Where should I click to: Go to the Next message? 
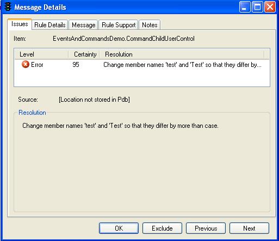pyautogui.click(x=249, y=228)
